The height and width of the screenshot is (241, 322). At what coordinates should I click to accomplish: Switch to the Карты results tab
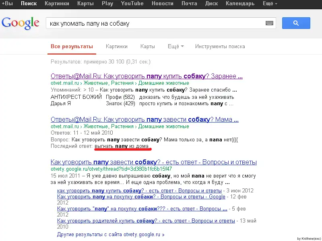[x=147, y=47]
